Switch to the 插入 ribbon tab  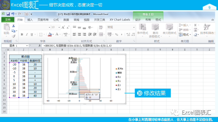click(x=30, y=20)
